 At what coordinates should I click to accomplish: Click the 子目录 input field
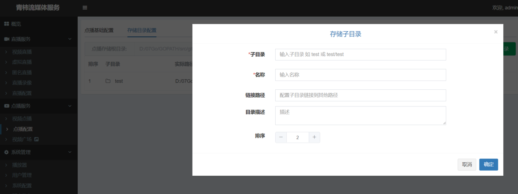(x=361, y=55)
